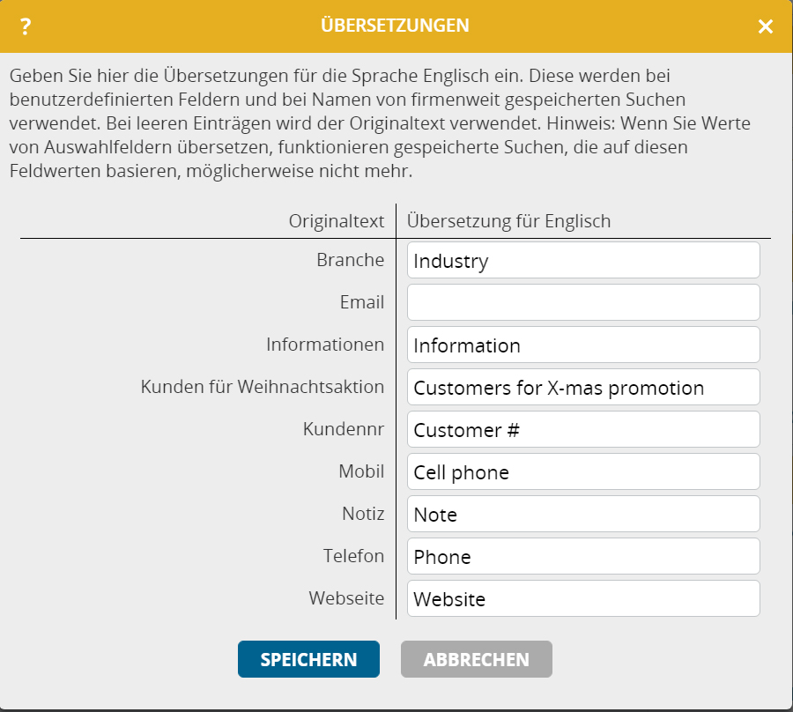Click the Speichern button

[x=308, y=659]
